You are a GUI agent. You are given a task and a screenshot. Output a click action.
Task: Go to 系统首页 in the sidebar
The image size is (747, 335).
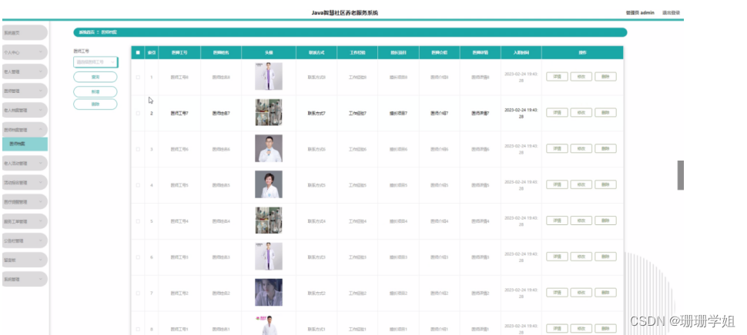click(x=25, y=33)
